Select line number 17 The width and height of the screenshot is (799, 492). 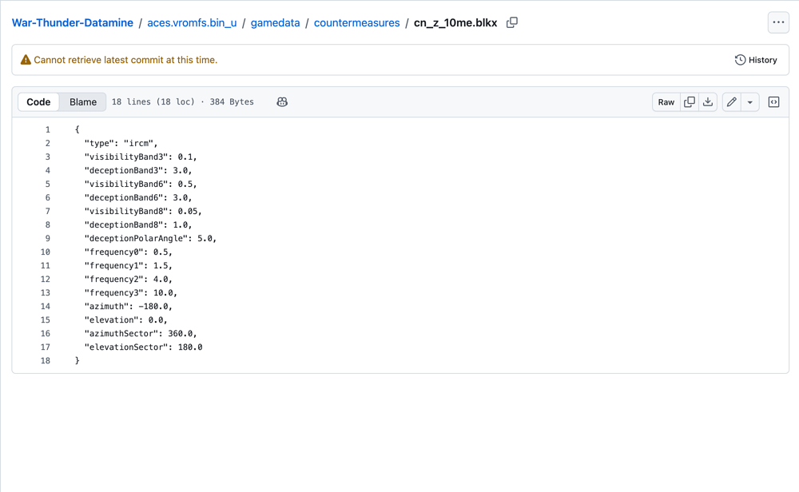(46, 347)
